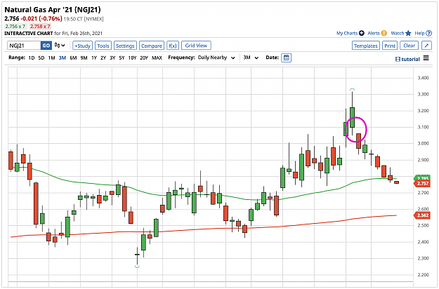Select the 1M range

click(51, 58)
